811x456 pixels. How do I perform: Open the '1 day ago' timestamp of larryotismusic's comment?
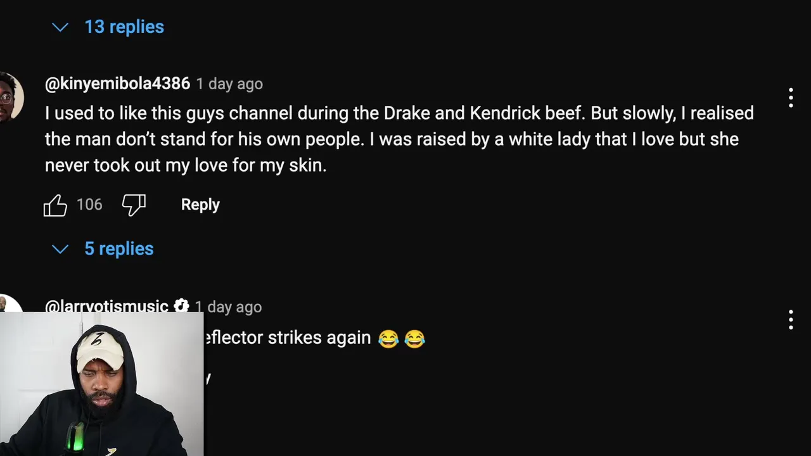(x=228, y=307)
